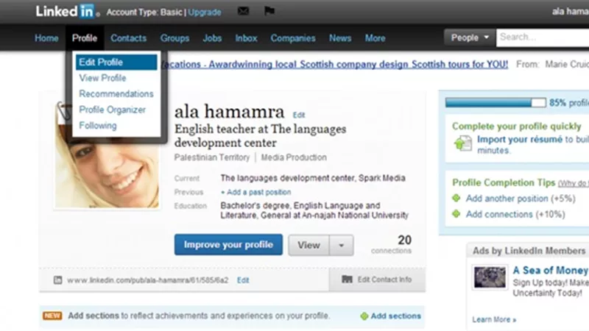
Task: Click Edit next to the name ala hamamra
Action: click(299, 115)
